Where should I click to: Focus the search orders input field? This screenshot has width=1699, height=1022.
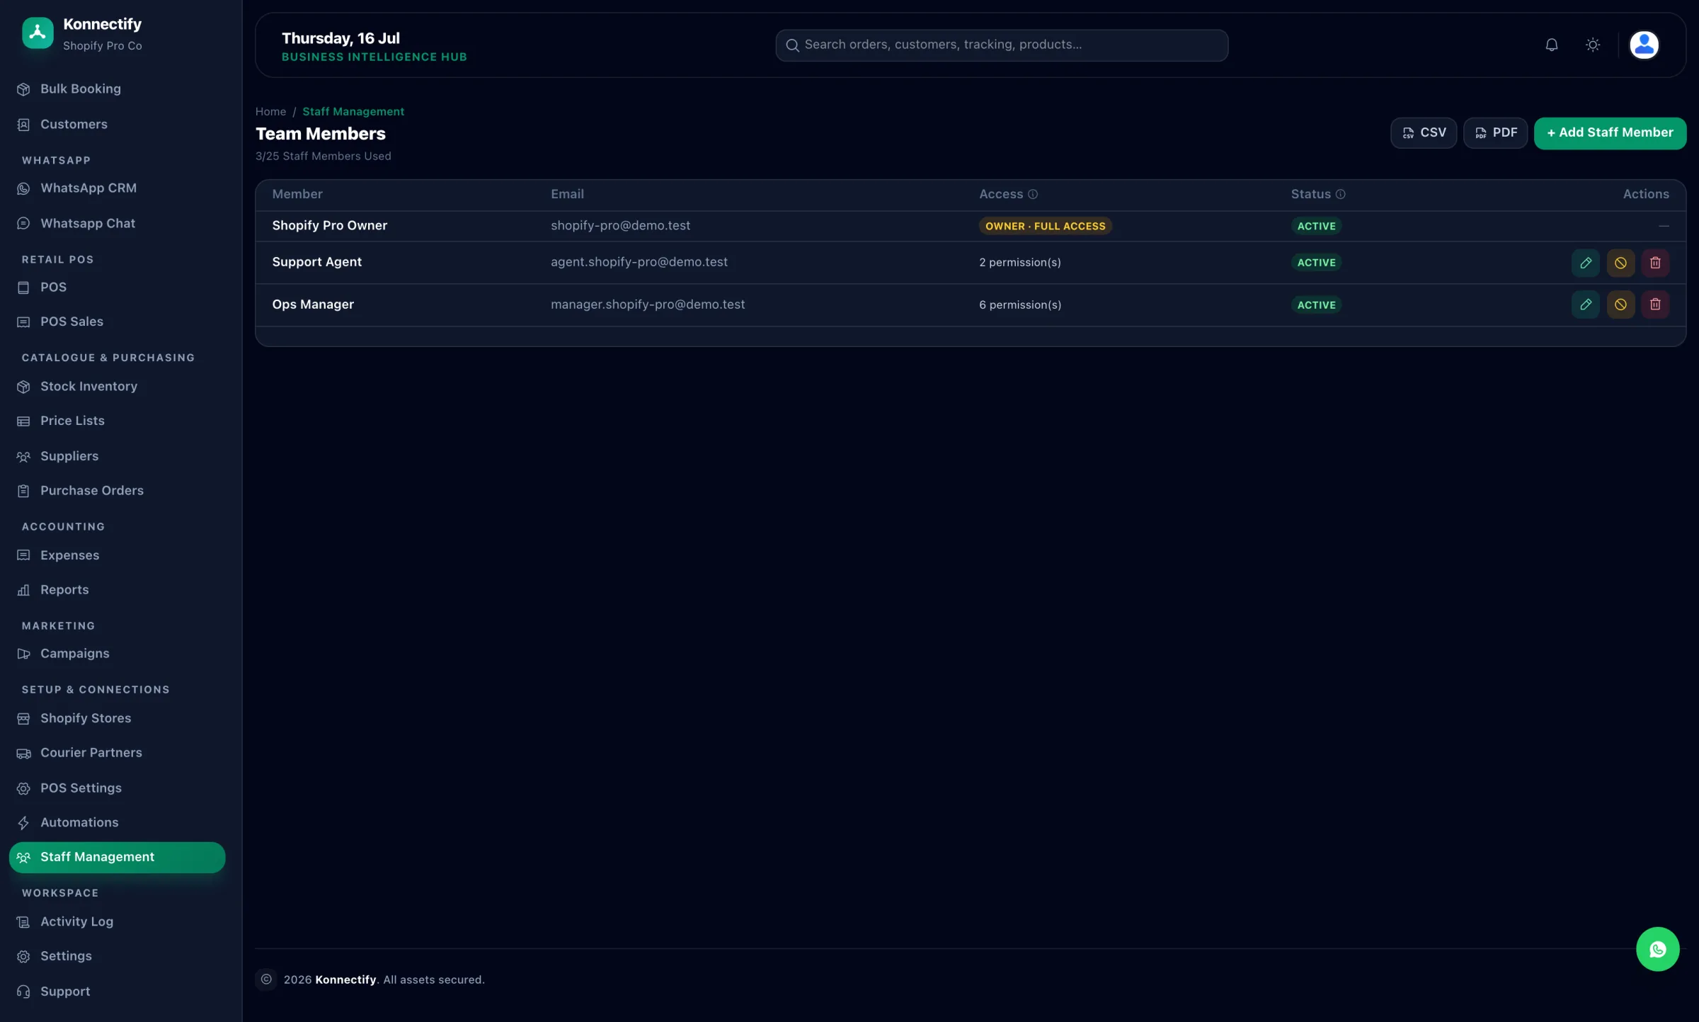(x=1002, y=45)
